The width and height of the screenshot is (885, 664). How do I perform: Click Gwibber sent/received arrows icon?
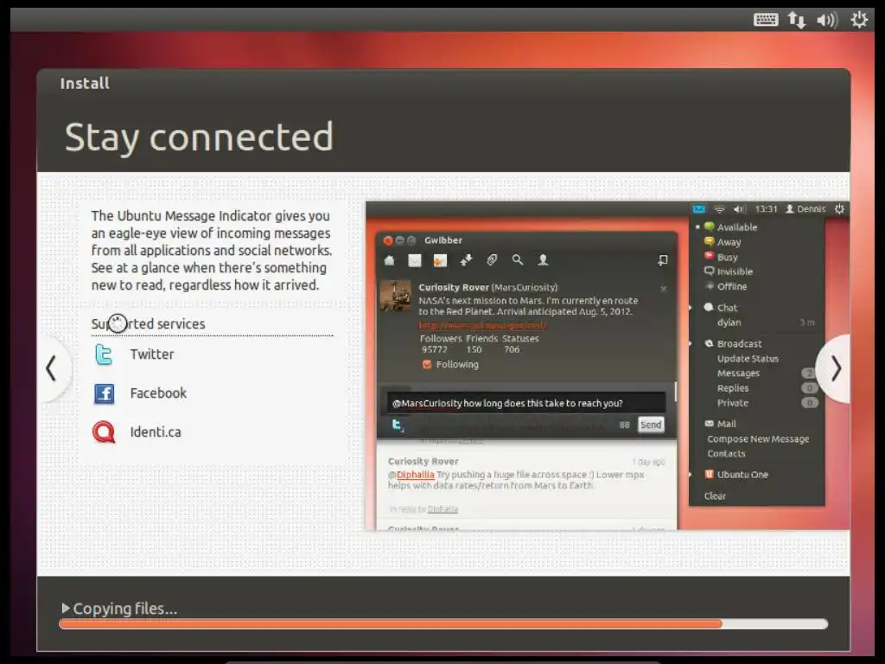[x=466, y=260]
